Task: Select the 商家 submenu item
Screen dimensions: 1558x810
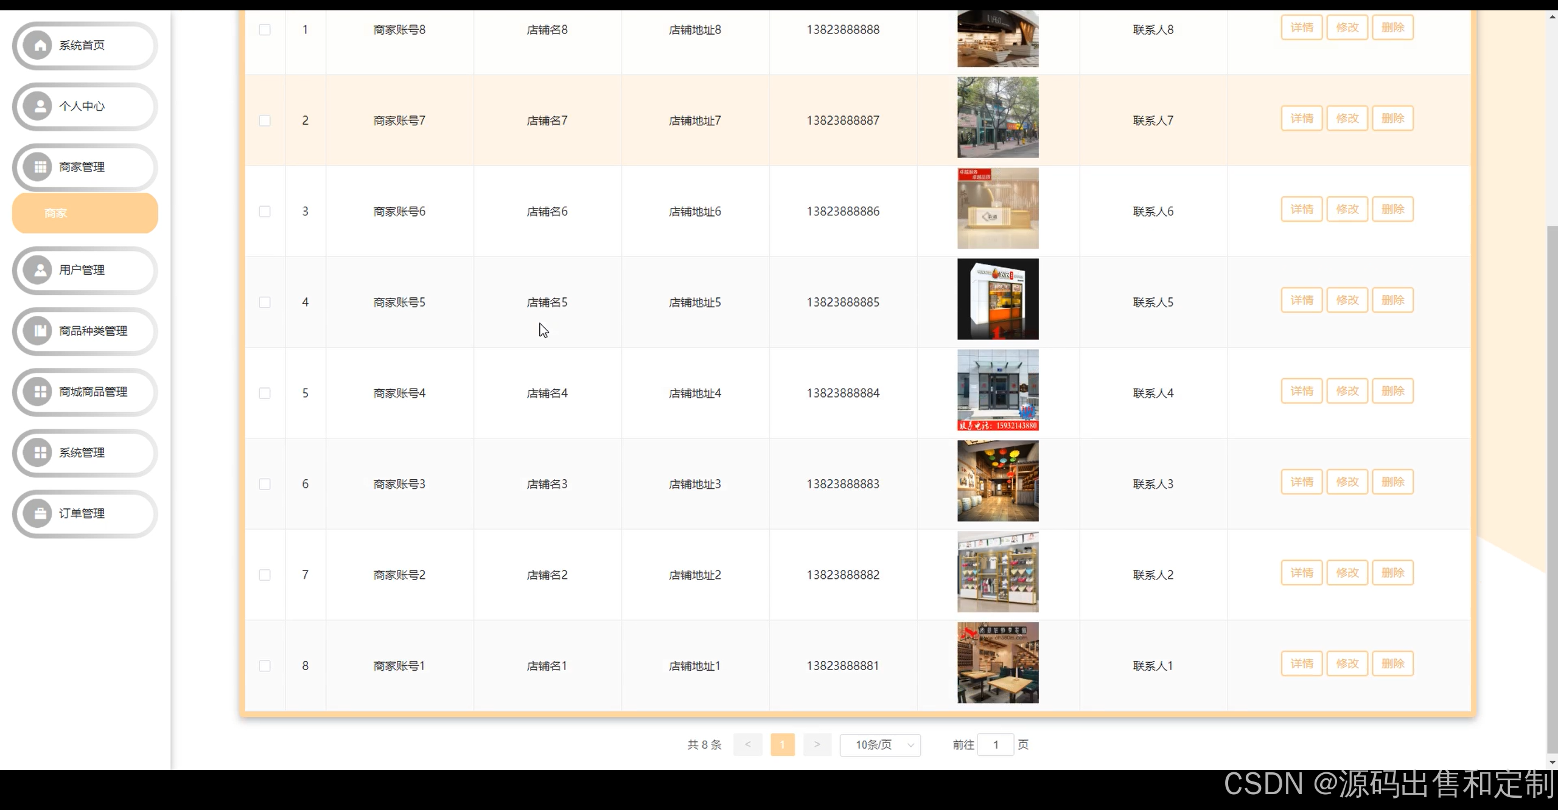Action: [x=85, y=213]
